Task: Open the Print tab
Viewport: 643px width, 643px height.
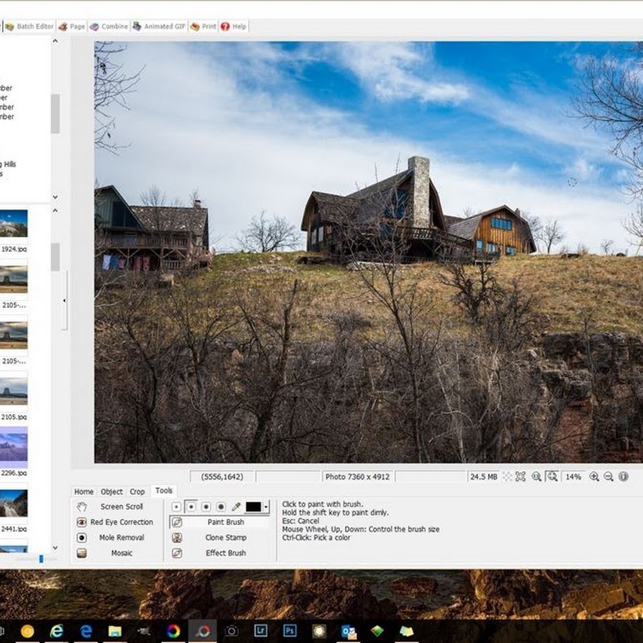Action: [x=204, y=26]
